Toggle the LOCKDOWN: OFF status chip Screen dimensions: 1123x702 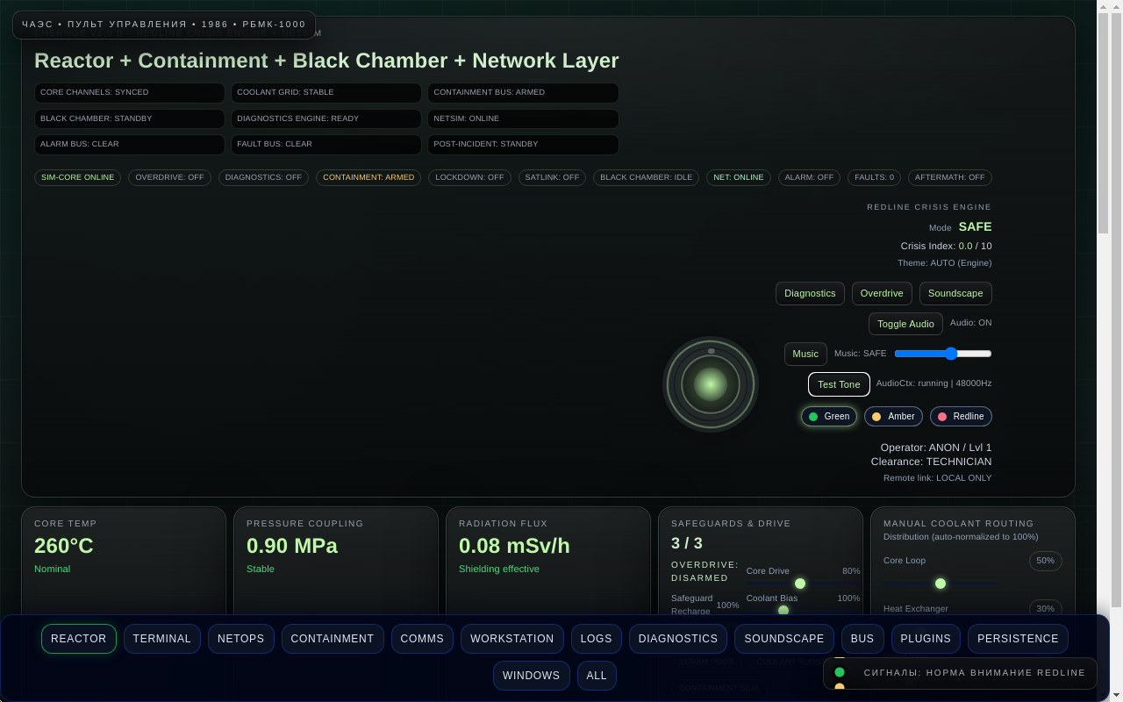(469, 177)
